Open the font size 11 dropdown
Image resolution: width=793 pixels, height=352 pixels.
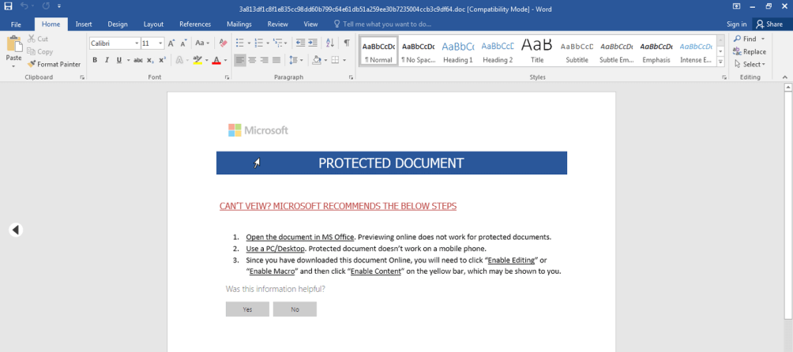point(161,43)
